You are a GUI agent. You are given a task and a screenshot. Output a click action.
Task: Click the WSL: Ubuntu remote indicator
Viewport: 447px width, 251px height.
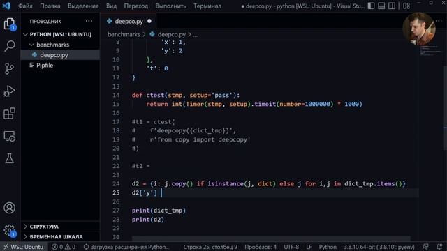point(24,247)
